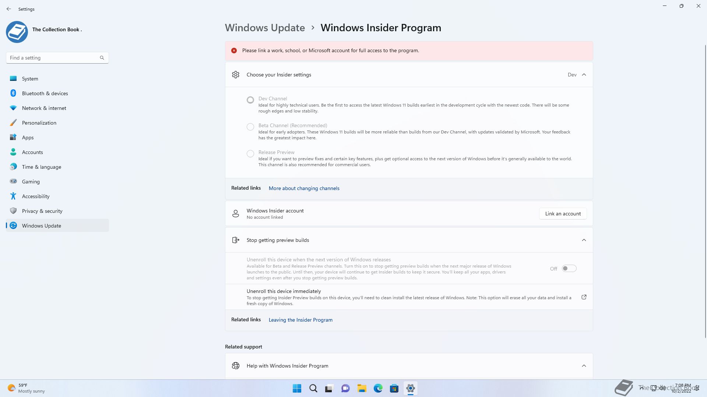
Task: Click the Accounts person icon
Action: coord(13,152)
